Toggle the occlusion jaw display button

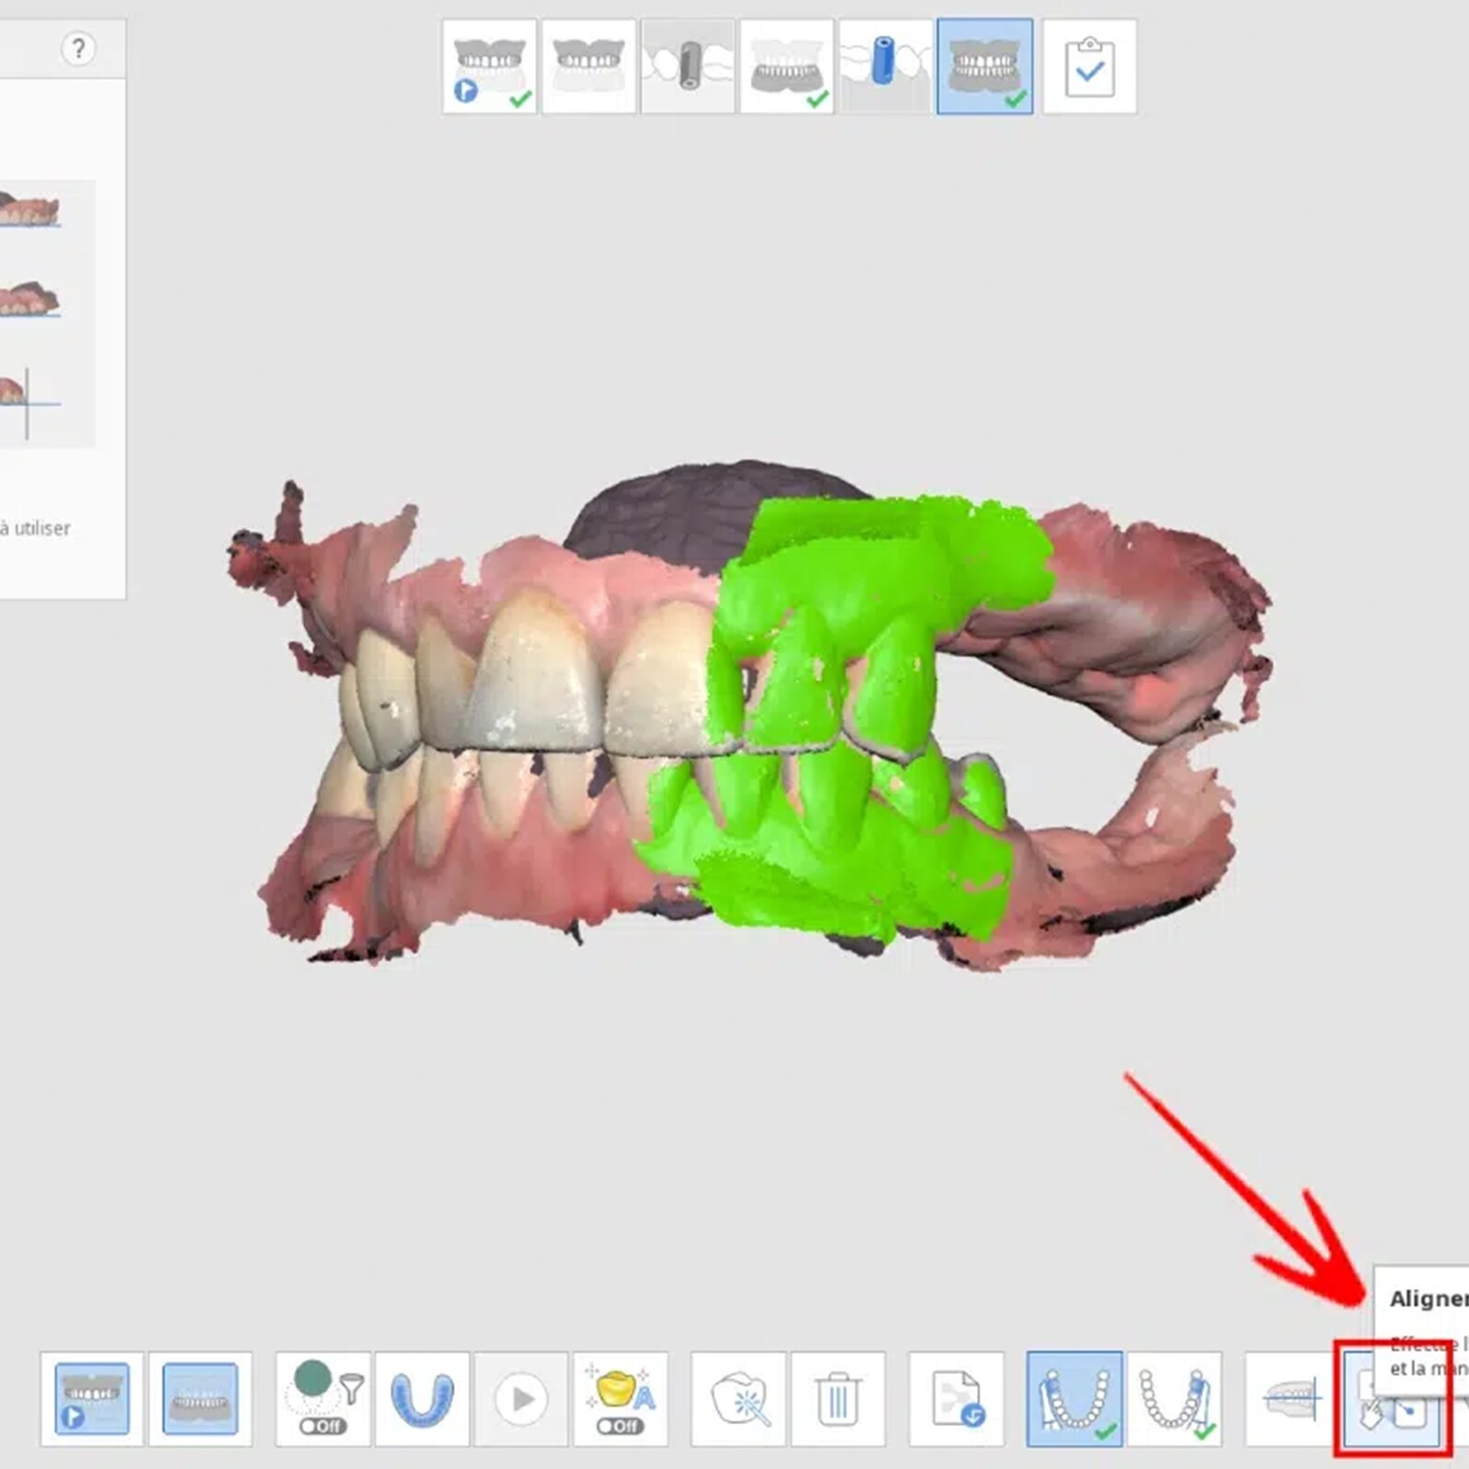pyautogui.click(x=200, y=1398)
